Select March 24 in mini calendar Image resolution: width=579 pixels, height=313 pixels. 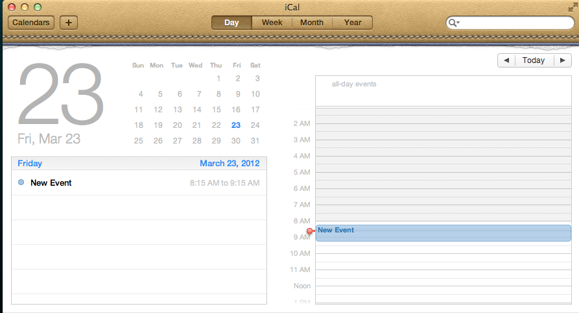tap(255, 125)
